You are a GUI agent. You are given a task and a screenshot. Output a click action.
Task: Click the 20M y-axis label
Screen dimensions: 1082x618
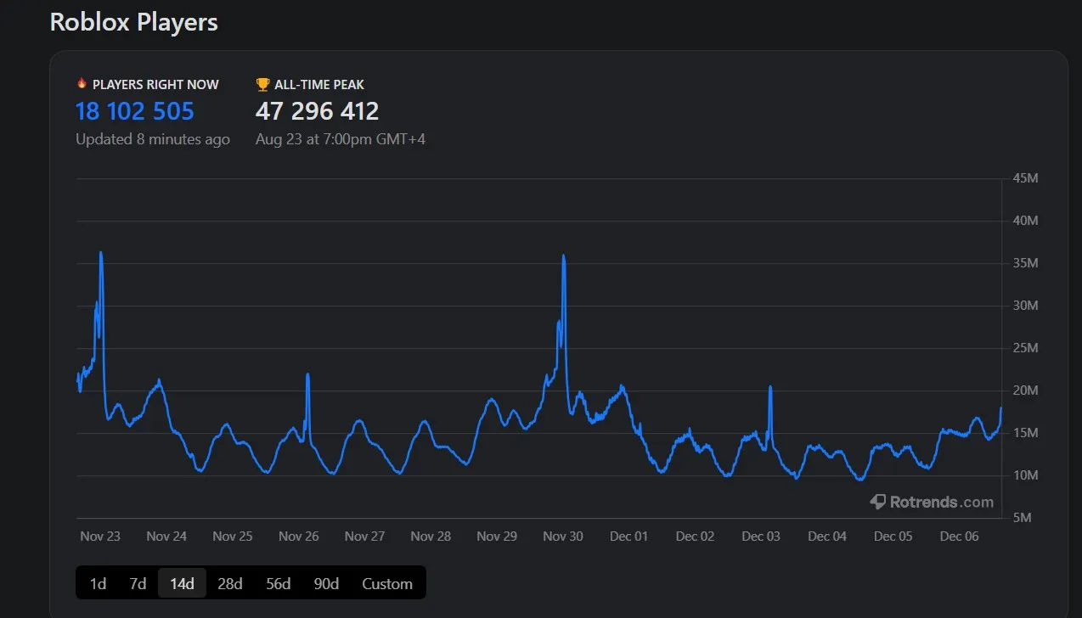click(x=1026, y=390)
